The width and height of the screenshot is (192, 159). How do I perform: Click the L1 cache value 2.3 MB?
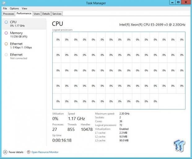point(123,133)
